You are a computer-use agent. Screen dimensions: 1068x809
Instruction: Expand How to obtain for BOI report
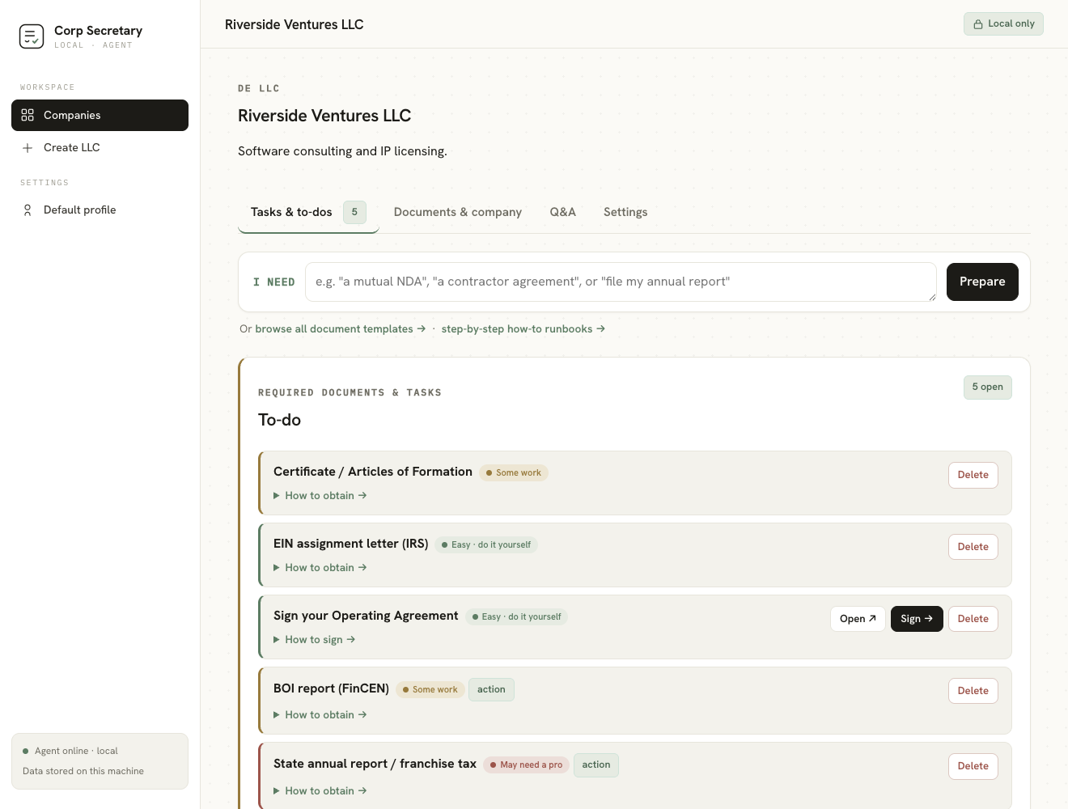point(320,715)
